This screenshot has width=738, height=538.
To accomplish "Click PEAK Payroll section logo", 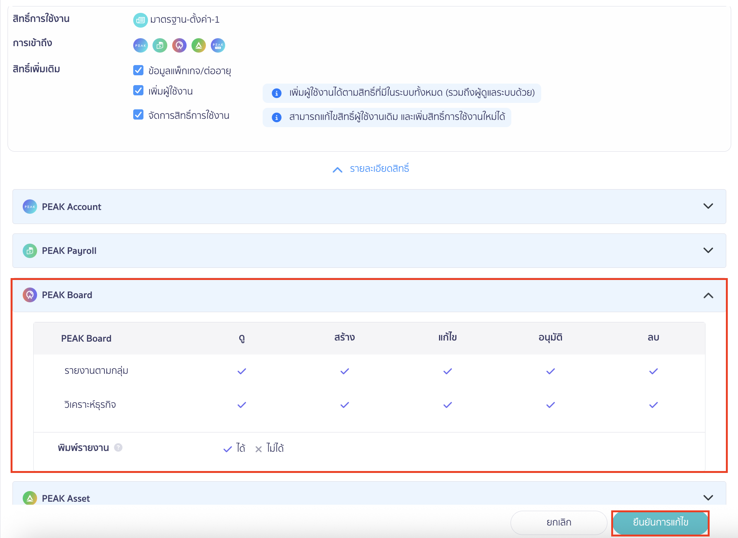I will [30, 251].
